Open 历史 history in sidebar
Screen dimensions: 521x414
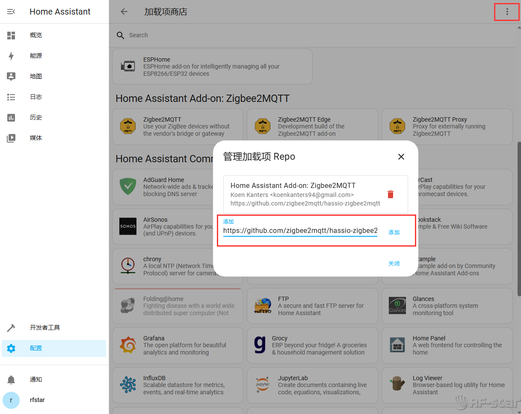click(36, 118)
